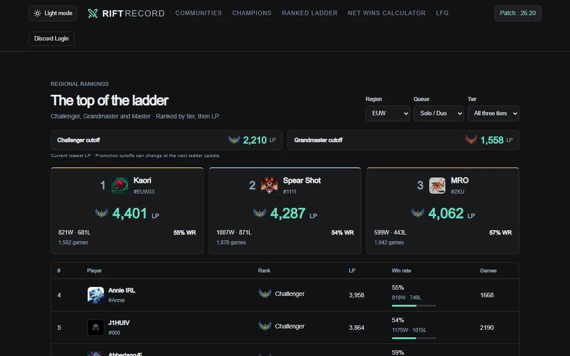Viewport: 570px width, 356px height.
Task: Click MRO's champion avatar
Action: [437, 185]
